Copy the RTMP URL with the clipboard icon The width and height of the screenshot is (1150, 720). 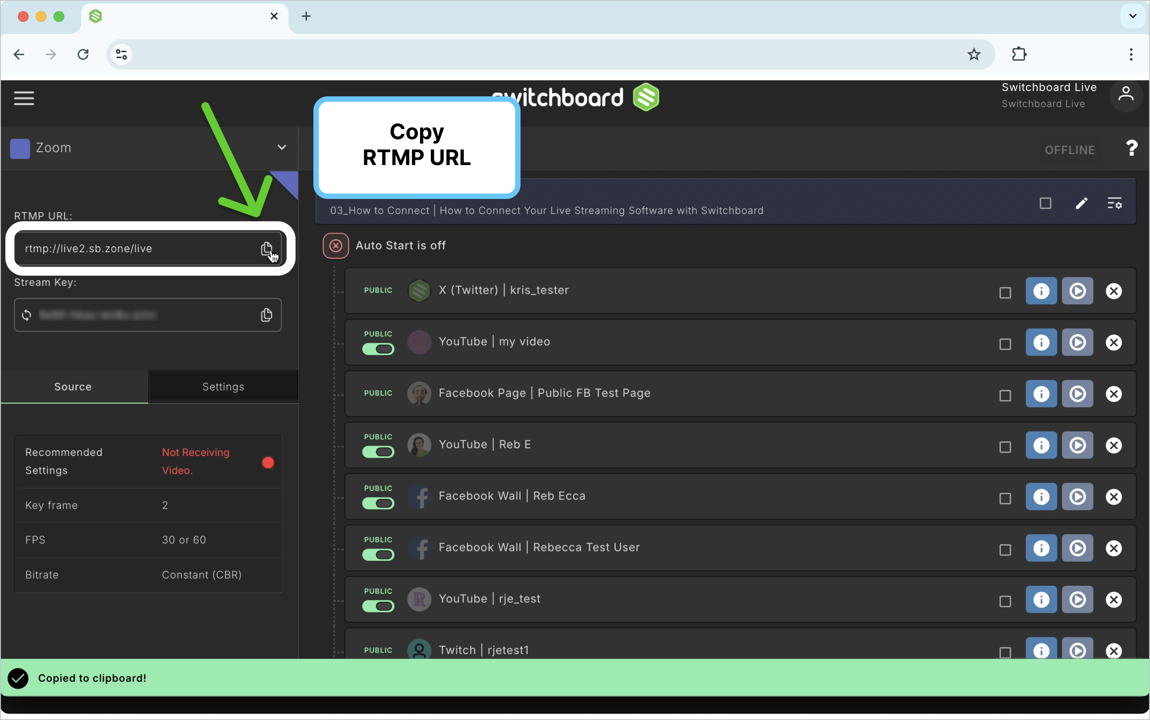point(267,248)
